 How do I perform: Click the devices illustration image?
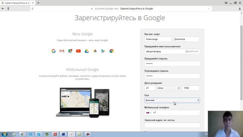(83, 102)
